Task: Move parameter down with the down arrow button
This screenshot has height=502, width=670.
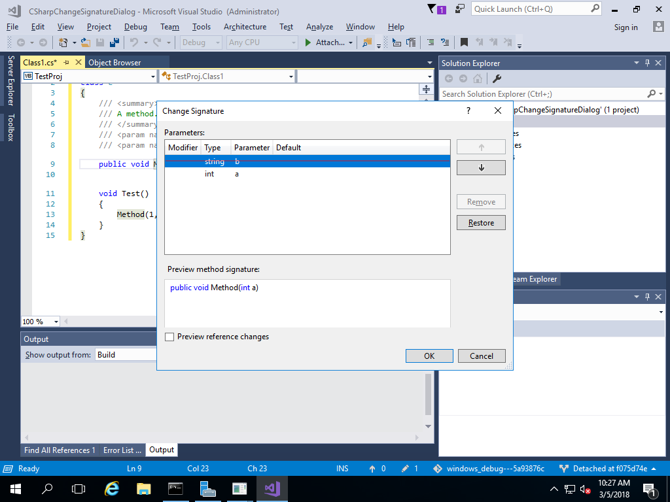Action: click(481, 168)
